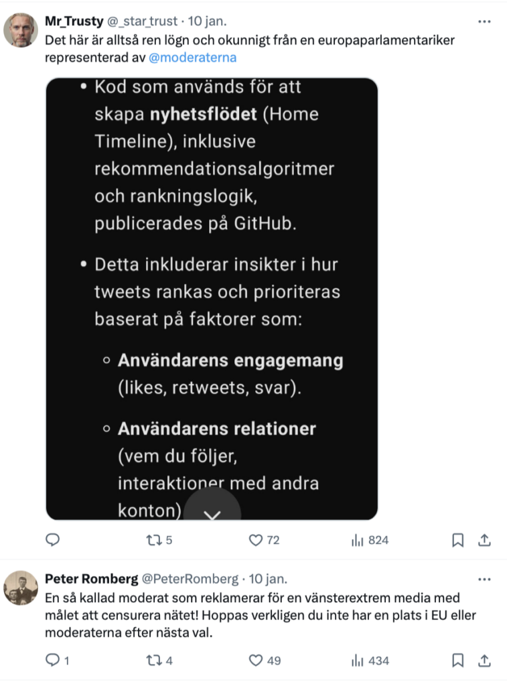
Task: Bookmark Mr_Trusty's tweet
Action: point(458,540)
